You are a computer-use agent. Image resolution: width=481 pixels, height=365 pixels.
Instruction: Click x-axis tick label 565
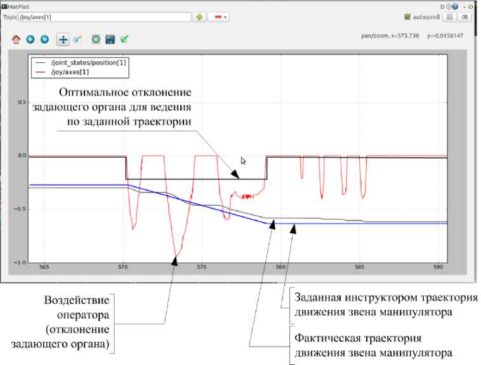(x=44, y=267)
